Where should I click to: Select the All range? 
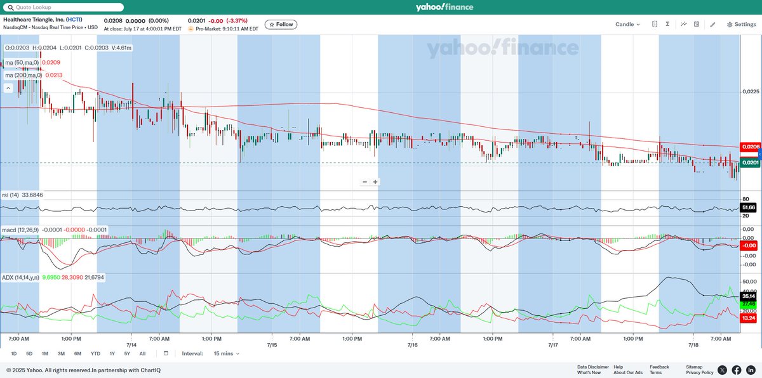142,353
